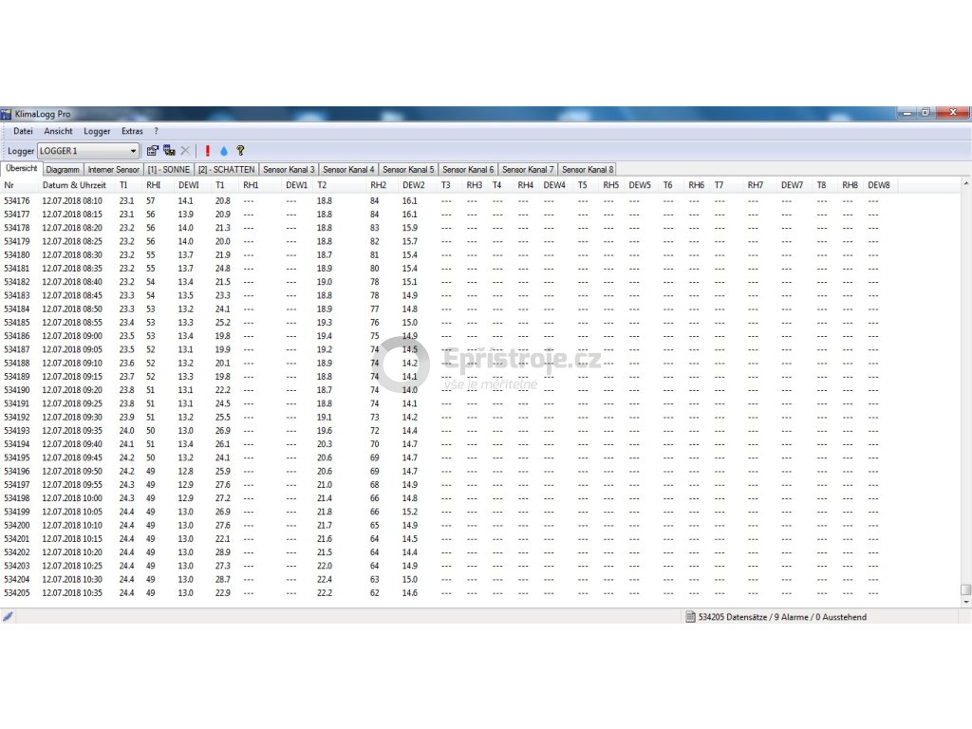Click the scroll down arrow of table

(x=965, y=601)
